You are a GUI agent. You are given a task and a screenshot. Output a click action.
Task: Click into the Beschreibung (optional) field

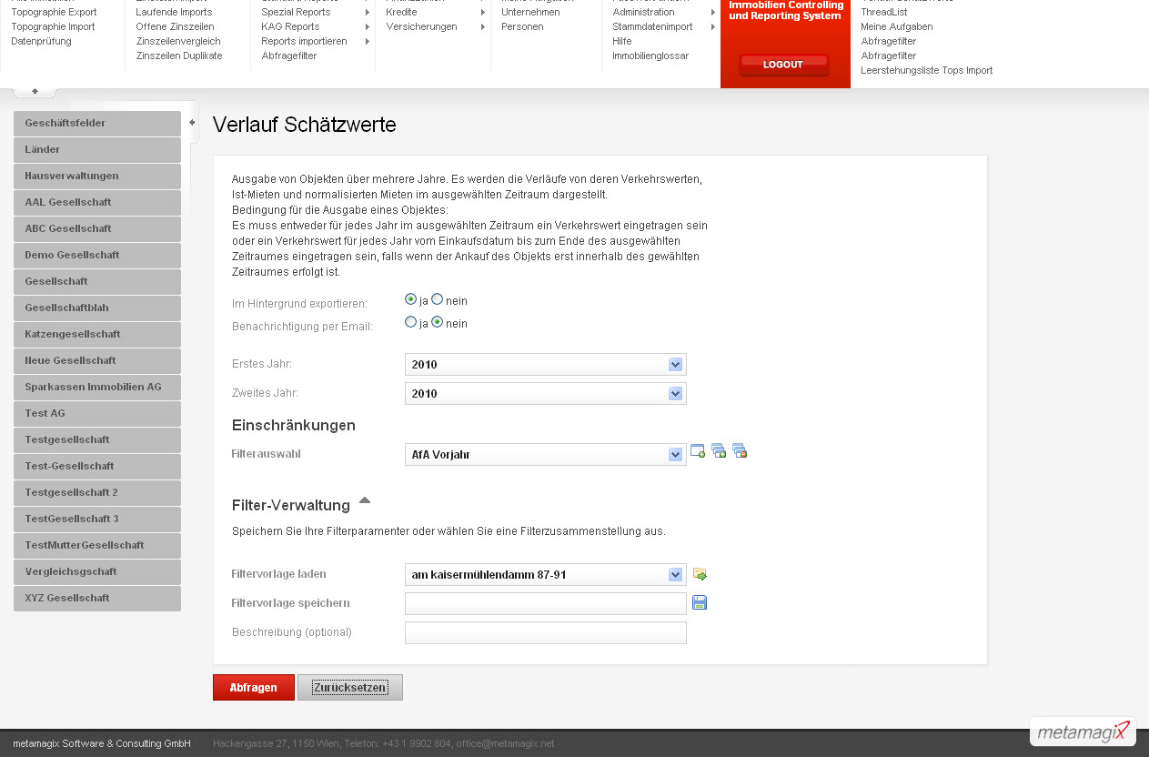(x=546, y=632)
